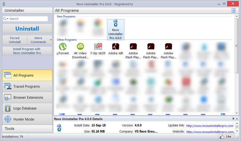Open the Update link URL

pos(210,126)
